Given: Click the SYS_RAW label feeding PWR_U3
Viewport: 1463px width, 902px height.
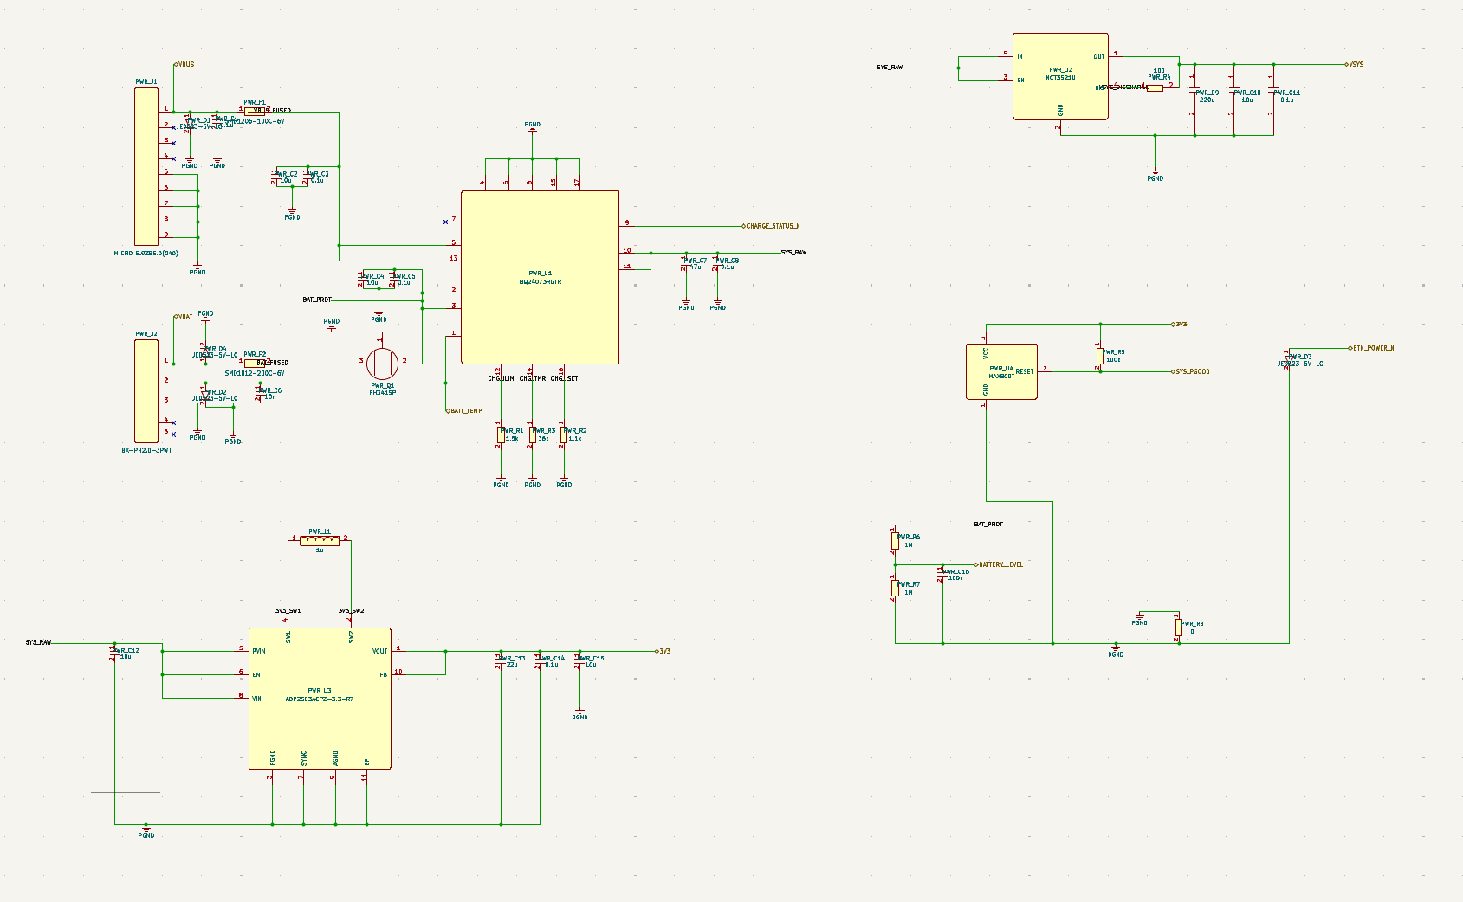Looking at the screenshot, I should click(38, 642).
